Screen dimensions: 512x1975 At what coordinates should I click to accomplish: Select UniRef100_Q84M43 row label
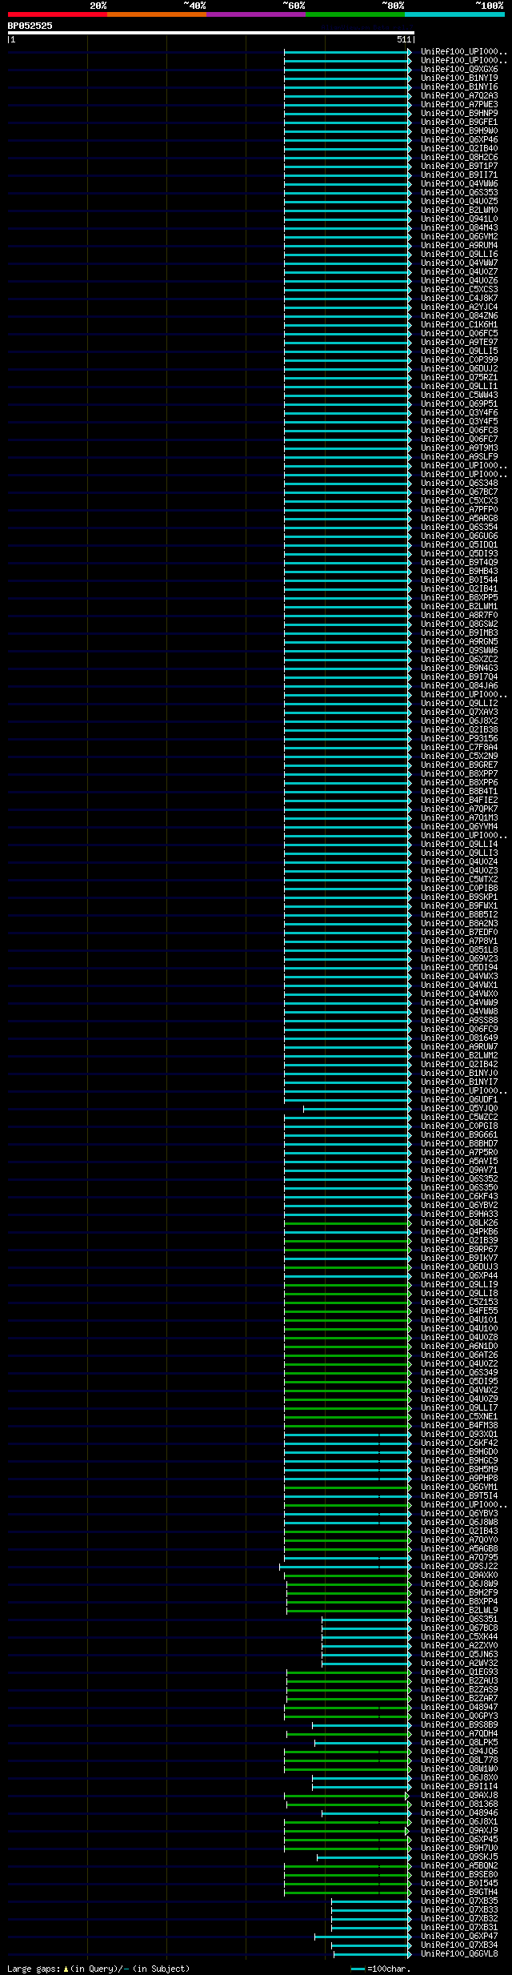pos(459,228)
